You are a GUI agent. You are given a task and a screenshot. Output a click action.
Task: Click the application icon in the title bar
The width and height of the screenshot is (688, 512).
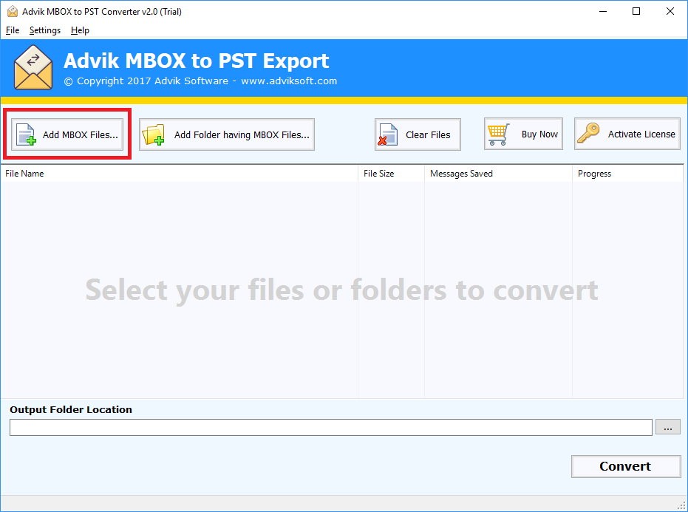pos(13,11)
